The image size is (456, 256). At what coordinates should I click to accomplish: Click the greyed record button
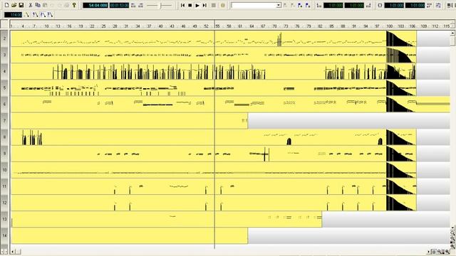[214, 5]
